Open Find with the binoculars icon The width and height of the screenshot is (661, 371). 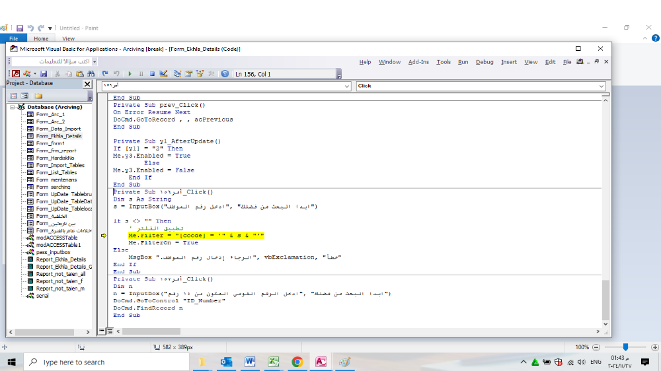[x=91, y=74]
